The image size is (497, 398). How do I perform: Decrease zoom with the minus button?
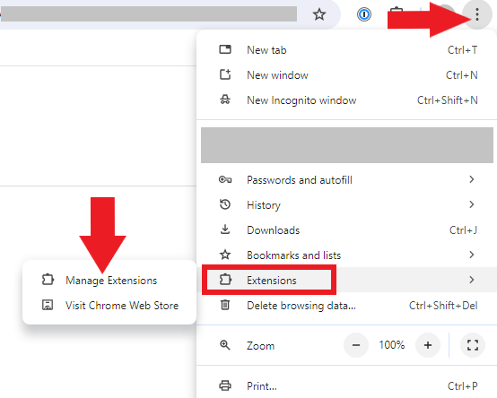click(356, 345)
